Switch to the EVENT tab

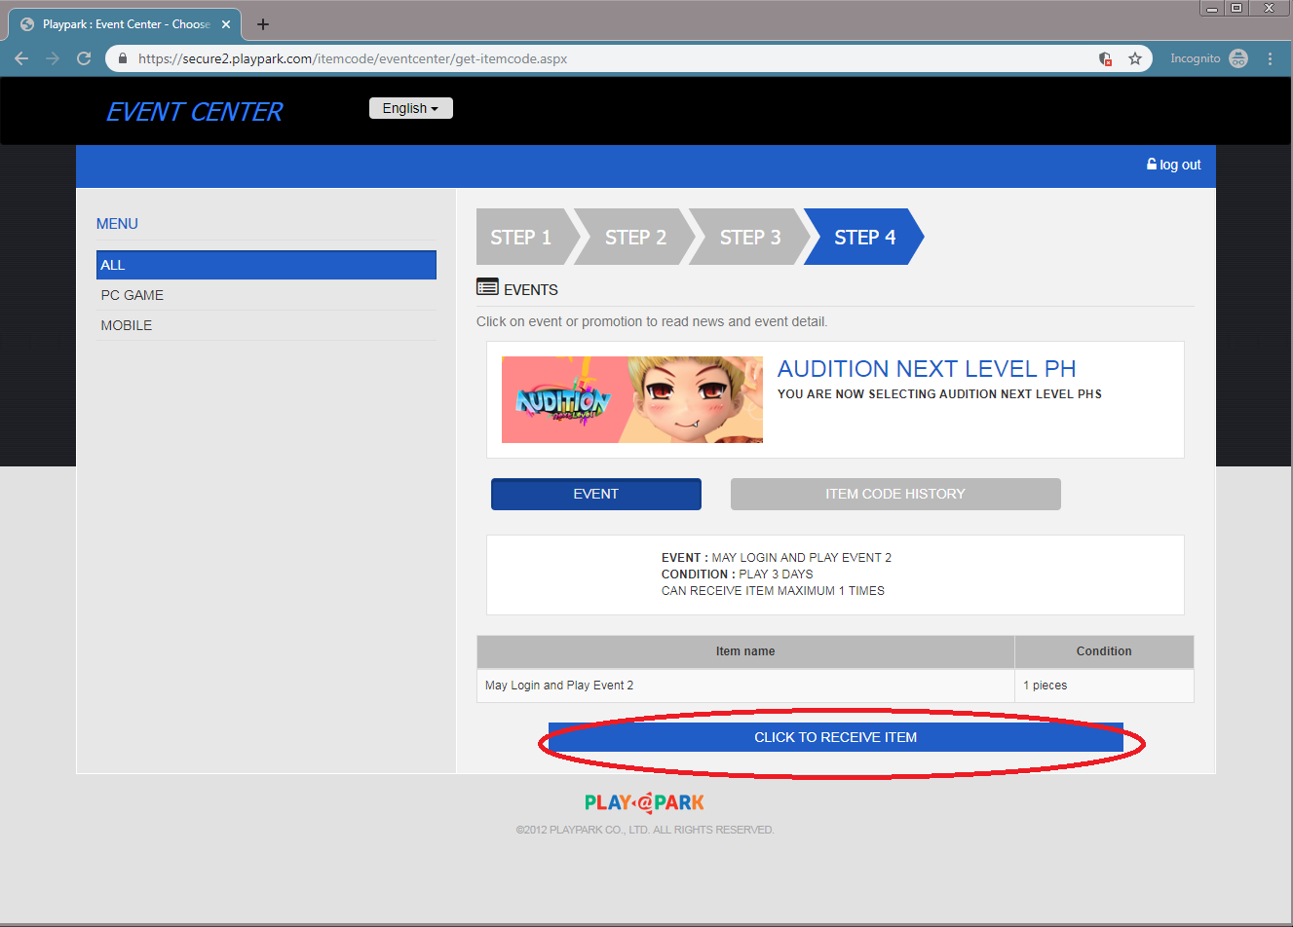pyautogui.click(x=595, y=494)
